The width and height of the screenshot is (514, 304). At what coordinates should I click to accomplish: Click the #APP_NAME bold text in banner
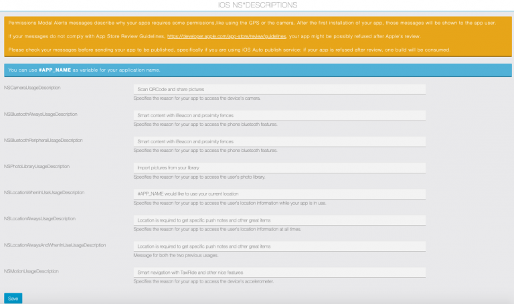(57, 70)
